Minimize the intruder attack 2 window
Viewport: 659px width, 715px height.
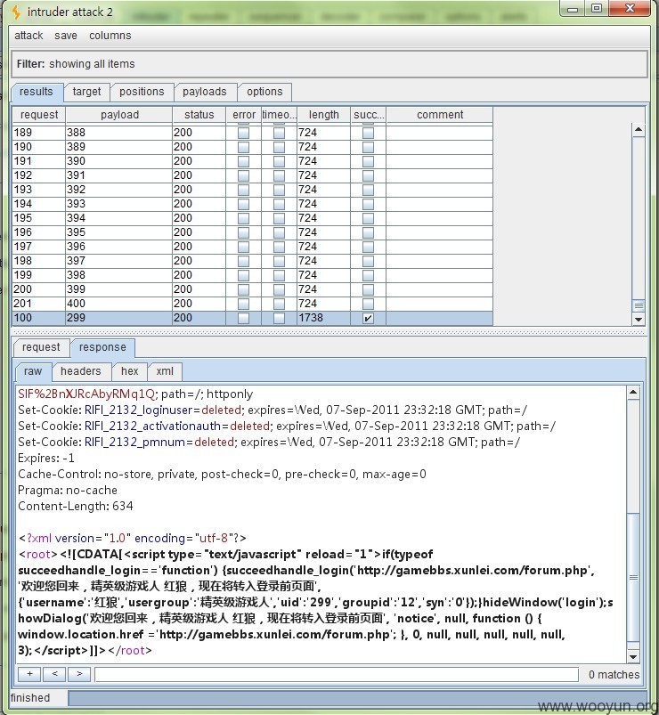coord(574,9)
